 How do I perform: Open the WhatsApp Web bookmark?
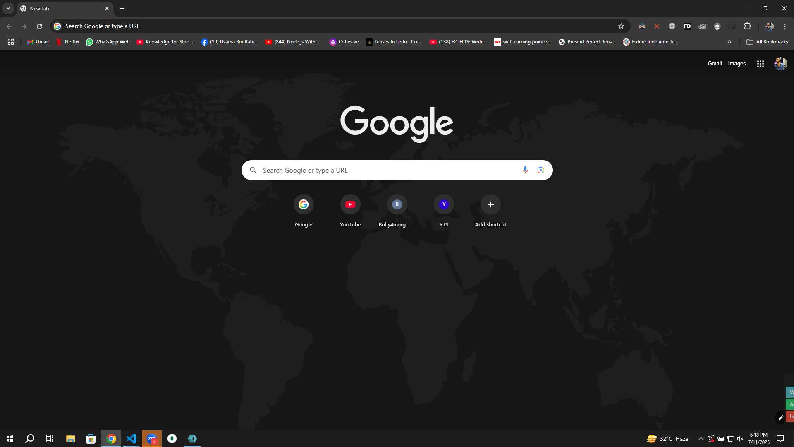[108, 42]
